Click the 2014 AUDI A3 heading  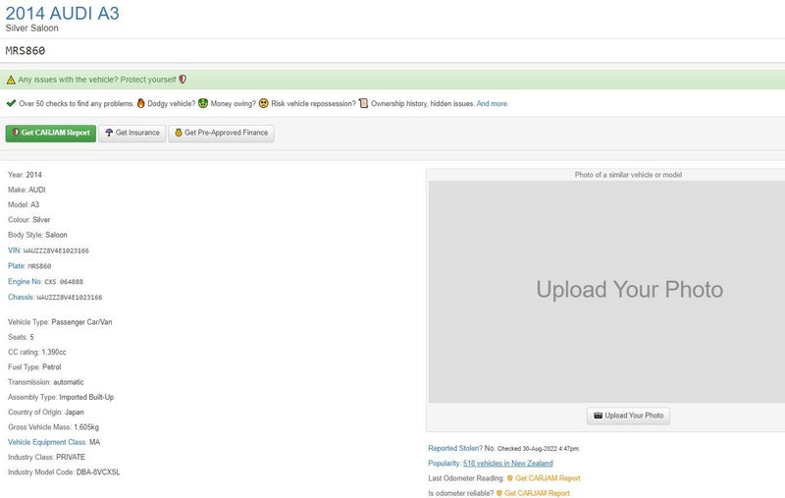63,13
